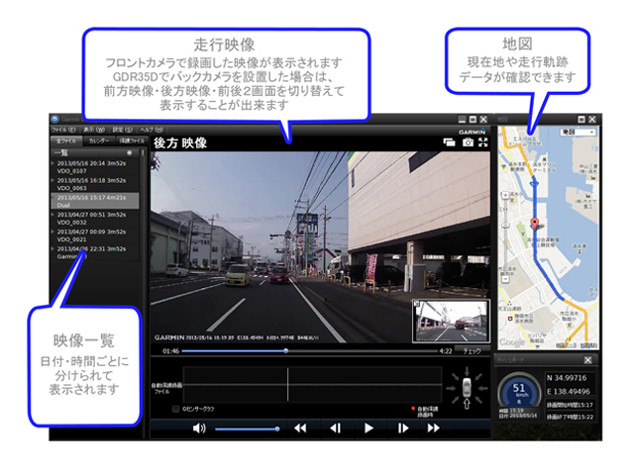Click the map zoom-out minus button
The height and width of the screenshot is (475, 634).
coord(505,279)
